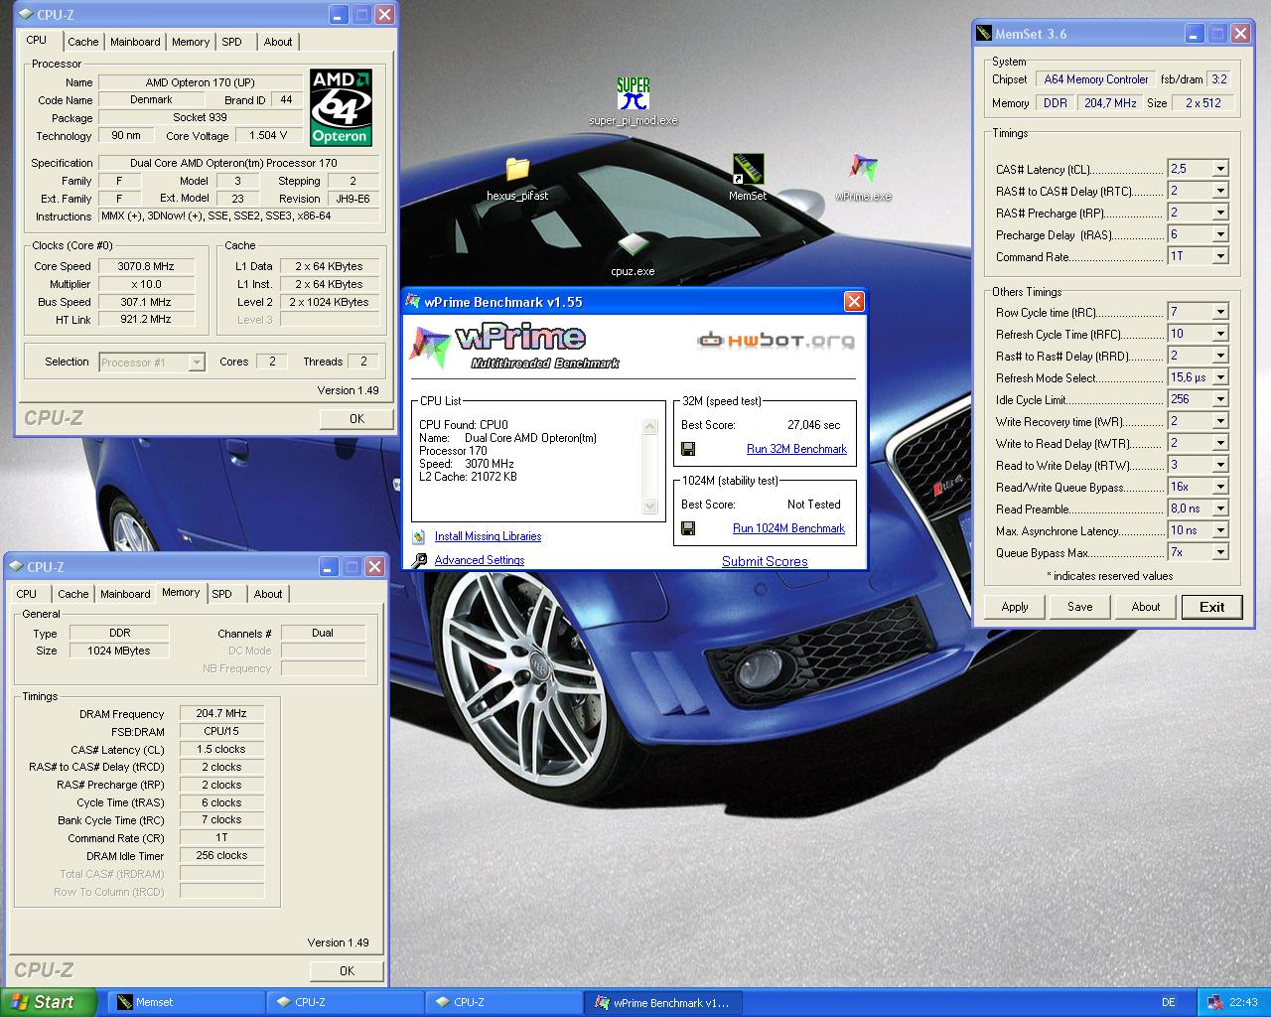Click the Install Missing Libraries icon
The image size is (1271, 1017).
click(x=419, y=536)
